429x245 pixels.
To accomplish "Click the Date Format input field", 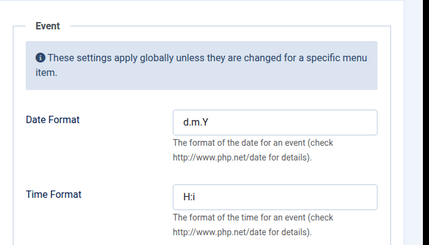I will [275, 123].
